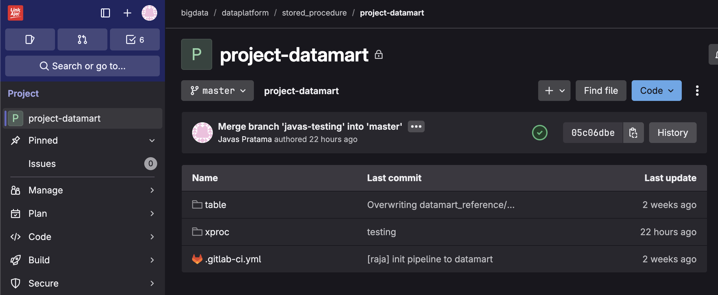This screenshot has width=718, height=295.
Task: Open the master branch dropdown
Action: click(217, 91)
